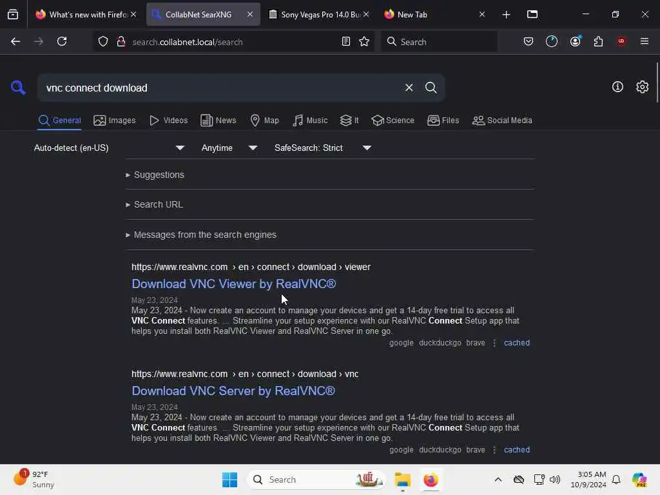The width and height of the screenshot is (660, 495).
Task: Toggle reader view in the address bar
Action: point(346,42)
